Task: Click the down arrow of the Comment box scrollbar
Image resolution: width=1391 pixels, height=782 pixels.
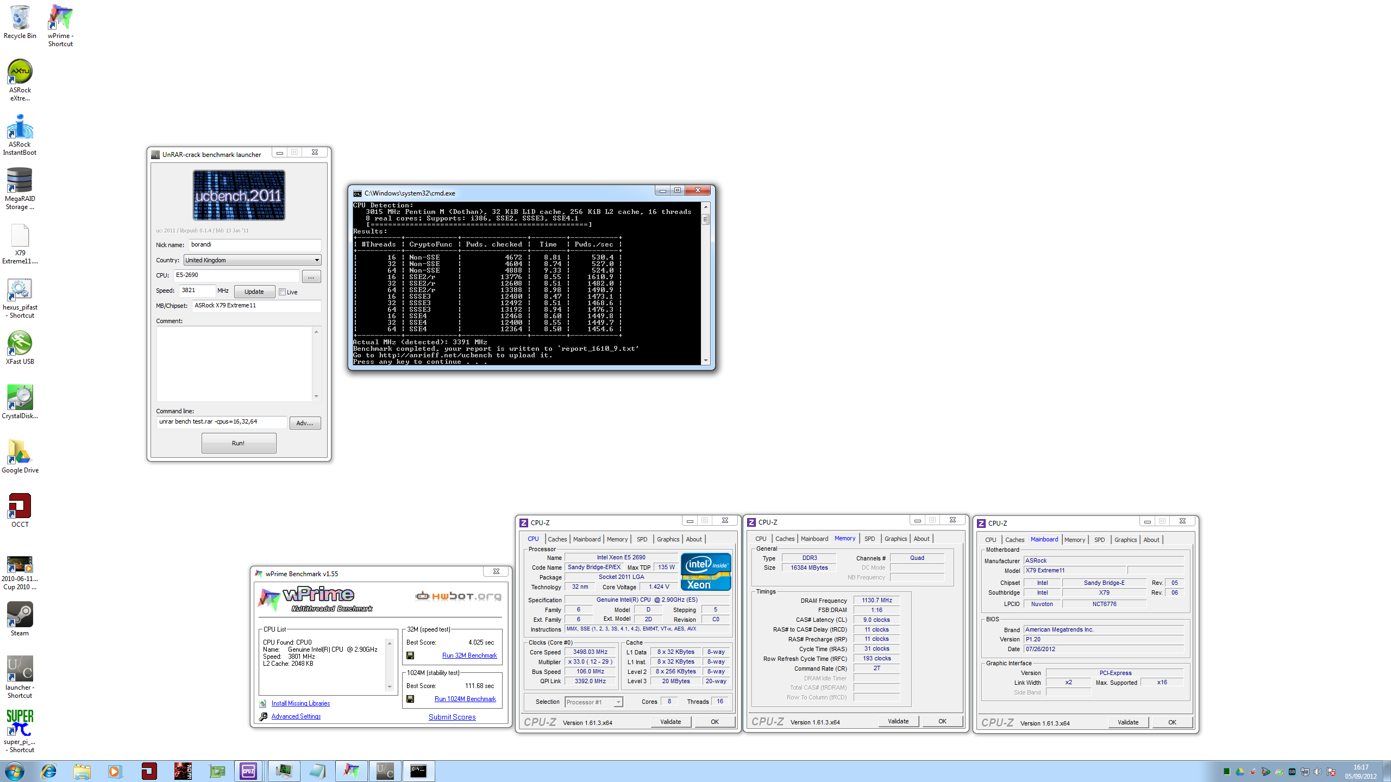Action: (x=316, y=396)
